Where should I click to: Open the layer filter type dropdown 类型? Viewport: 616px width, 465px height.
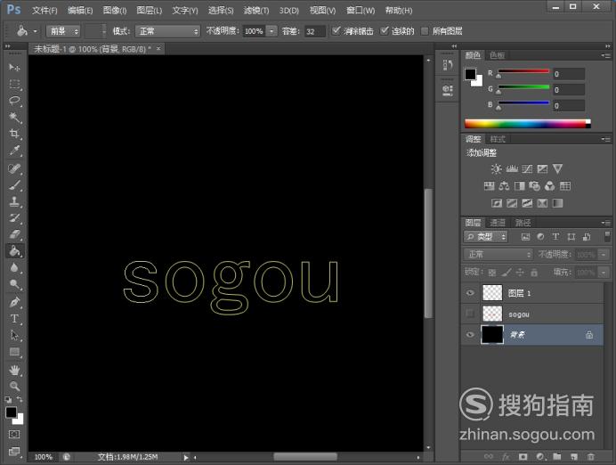pos(485,237)
